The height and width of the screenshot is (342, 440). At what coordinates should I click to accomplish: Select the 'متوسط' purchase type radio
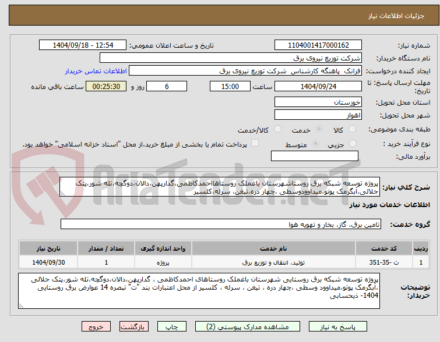(315, 144)
